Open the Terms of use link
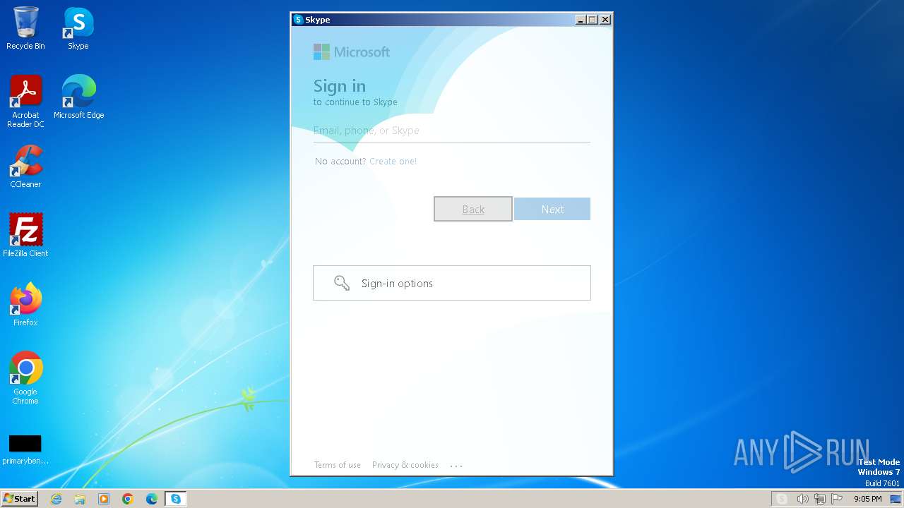The image size is (904, 508). tap(338, 465)
